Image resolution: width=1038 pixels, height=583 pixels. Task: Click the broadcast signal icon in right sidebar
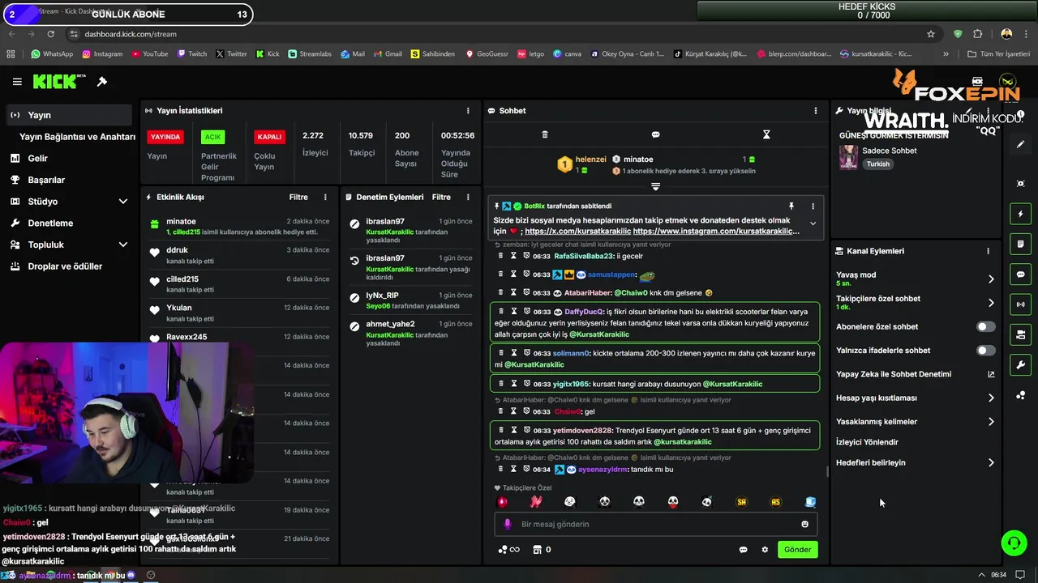[1020, 304]
